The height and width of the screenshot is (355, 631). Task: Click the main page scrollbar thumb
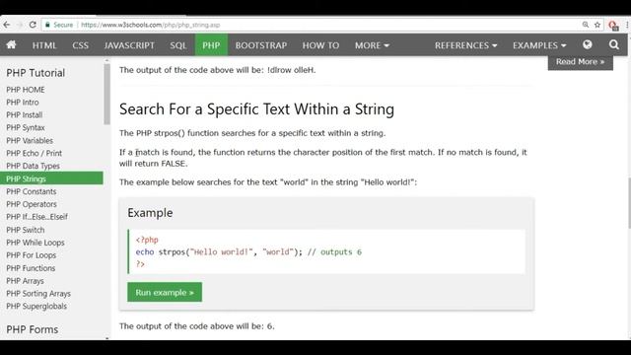629,202
